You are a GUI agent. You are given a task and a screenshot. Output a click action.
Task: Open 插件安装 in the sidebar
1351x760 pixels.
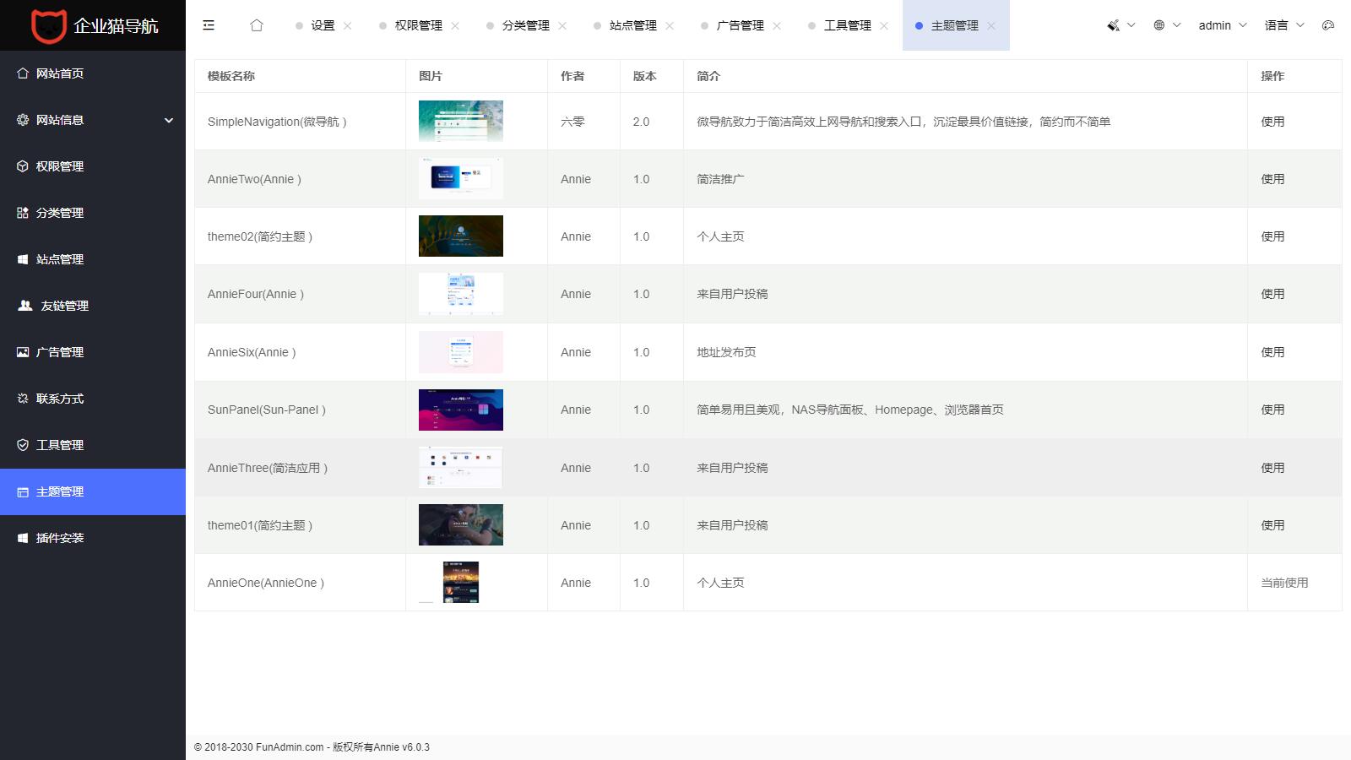click(x=59, y=538)
